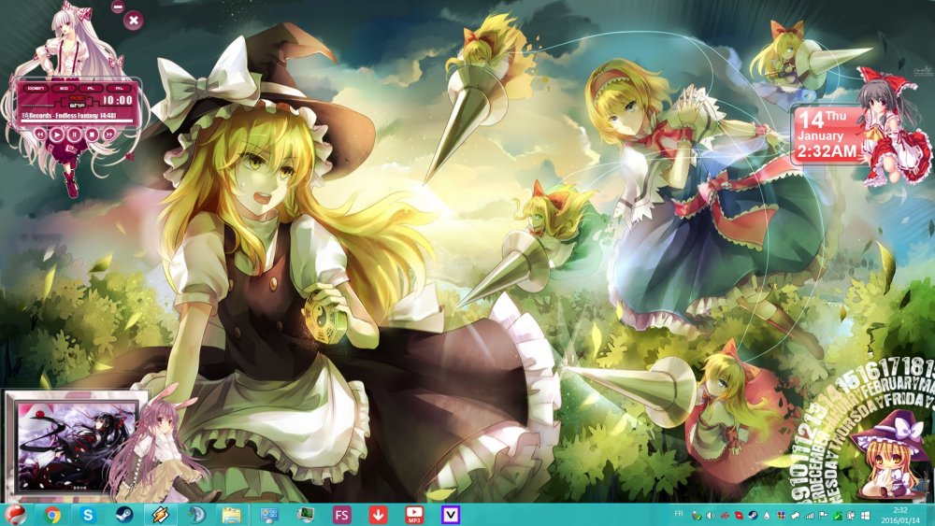The image size is (935, 526).
Task: Open the YouTube MP3 converter taskbar icon
Action: tap(414, 515)
